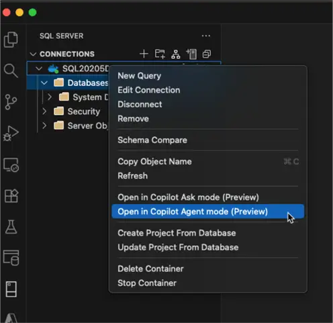Click the System Databases folder icon
Viewport: 333px width, 323px height.
click(x=64, y=97)
